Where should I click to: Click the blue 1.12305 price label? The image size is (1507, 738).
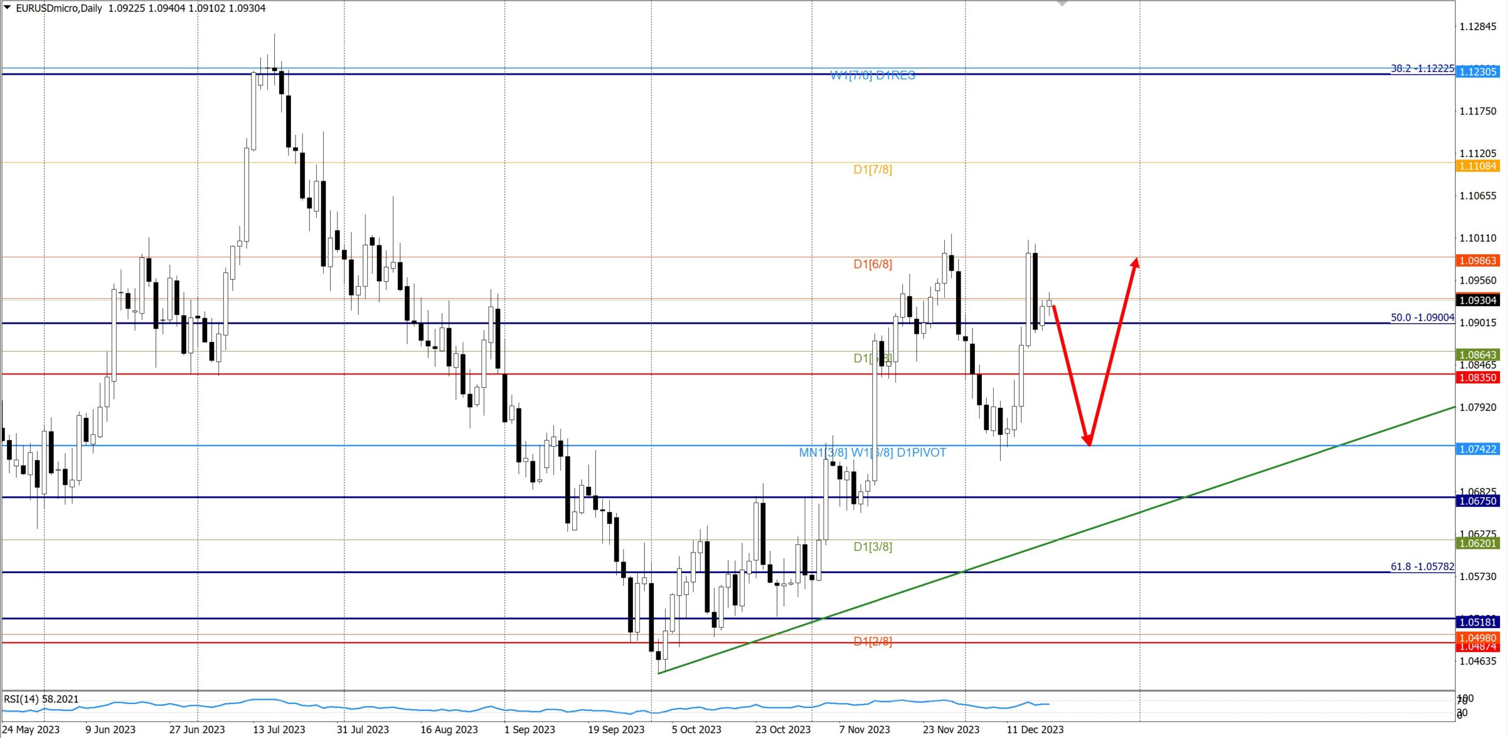tap(1478, 72)
